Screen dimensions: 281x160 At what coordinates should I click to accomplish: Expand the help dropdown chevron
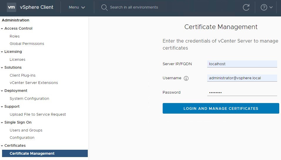271,7
